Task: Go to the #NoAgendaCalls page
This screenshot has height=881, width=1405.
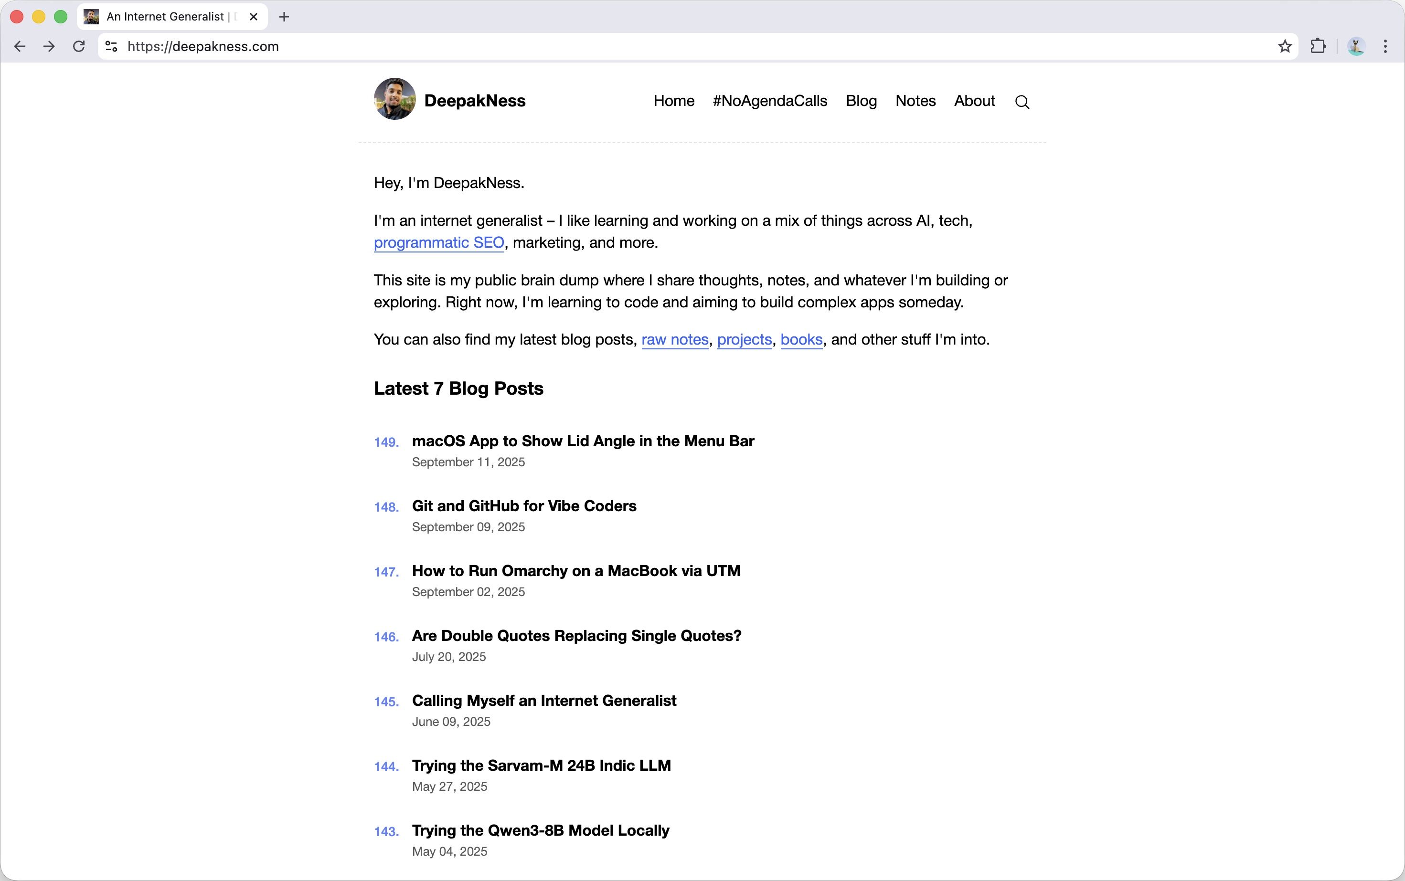Action: [769, 101]
